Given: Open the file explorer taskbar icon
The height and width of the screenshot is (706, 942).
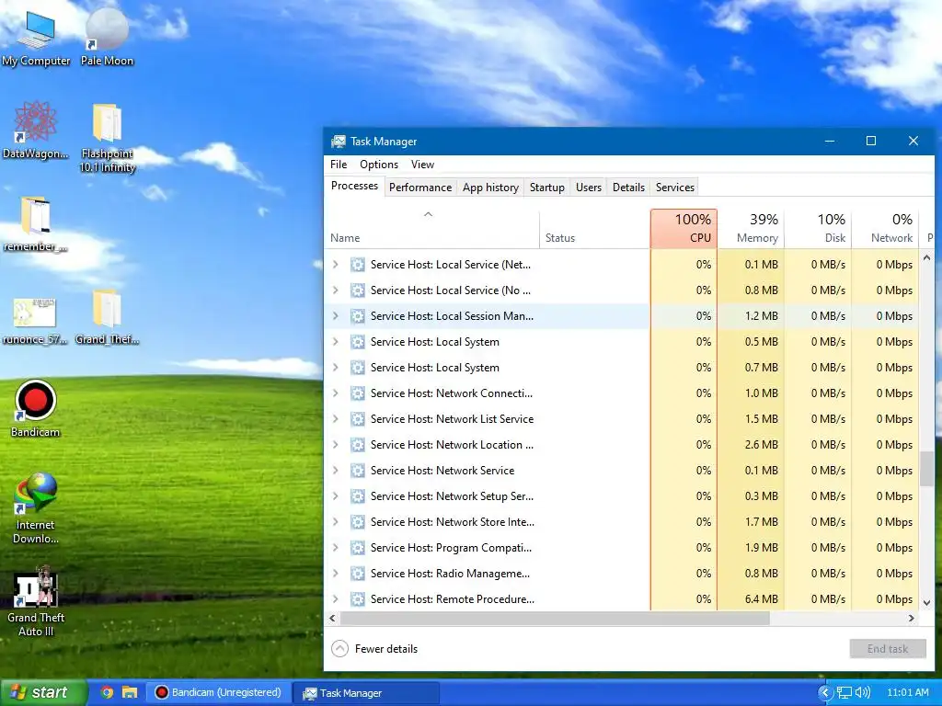Looking at the screenshot, I should click(x=130, y=692).
